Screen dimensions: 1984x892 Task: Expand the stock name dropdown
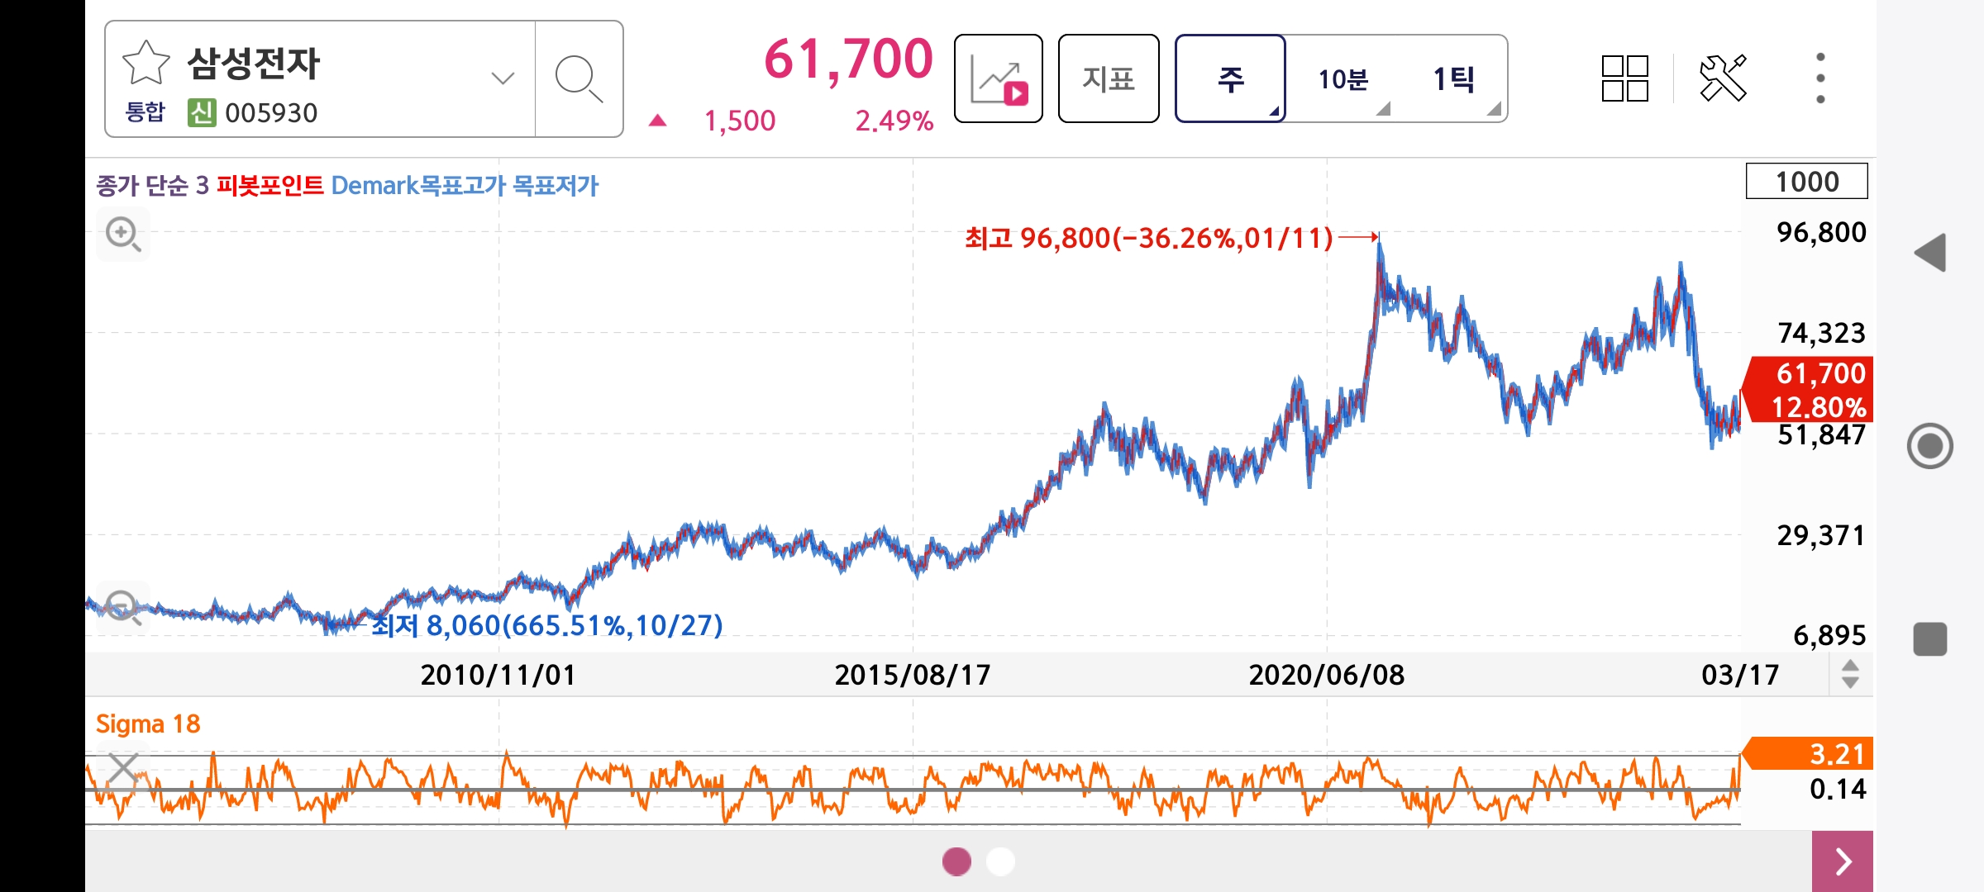[x=503, y=79]
